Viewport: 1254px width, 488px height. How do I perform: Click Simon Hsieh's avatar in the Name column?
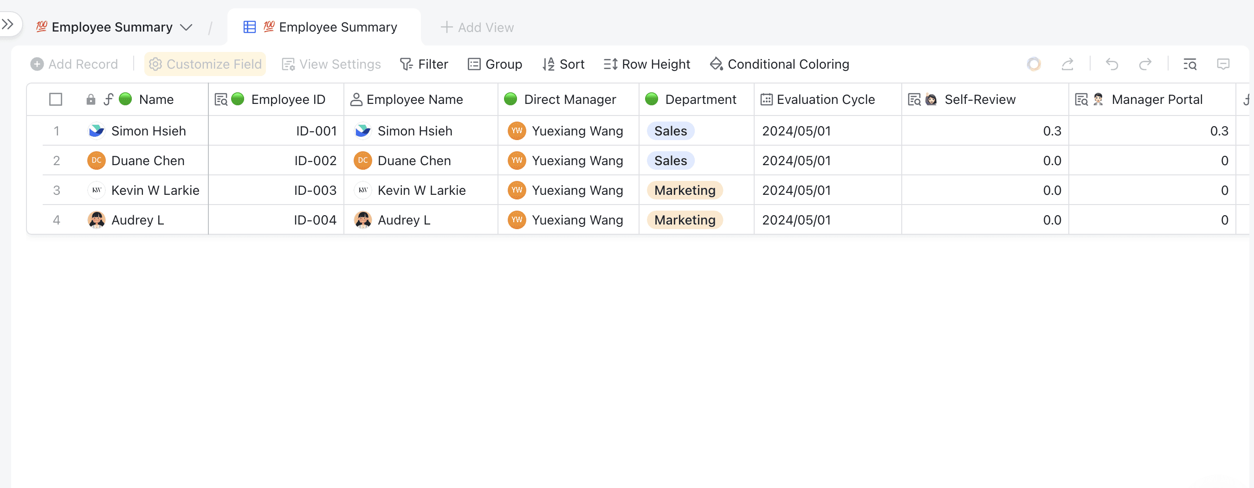pos(97,131)
